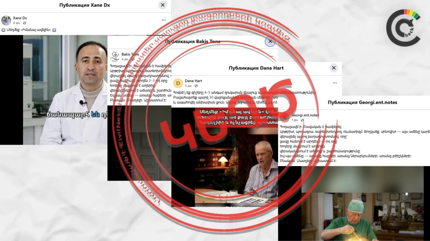Click the globe privacy icon on Georgi.ent.notes post
430x241 pixels.
(x=302, y=120)
